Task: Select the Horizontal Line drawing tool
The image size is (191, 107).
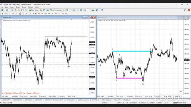Action: pos(13,14)
